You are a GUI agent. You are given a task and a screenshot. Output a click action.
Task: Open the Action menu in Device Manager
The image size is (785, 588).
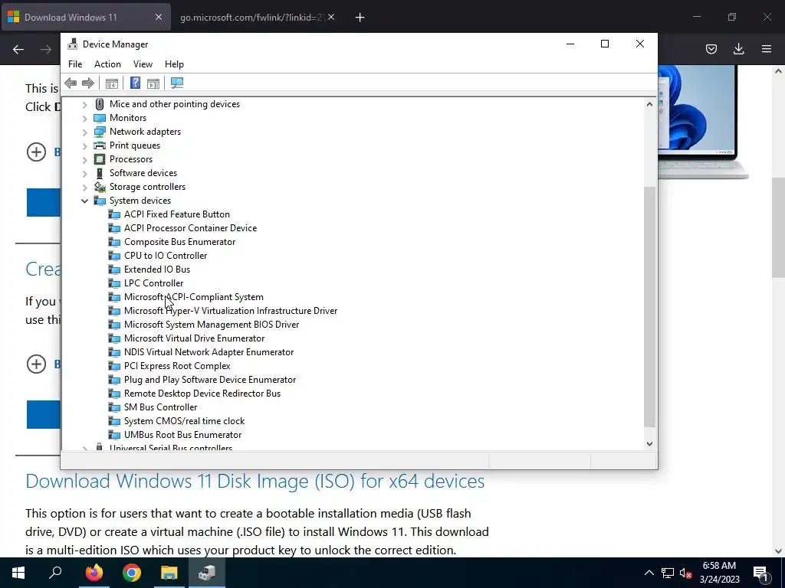coord(107,64)
